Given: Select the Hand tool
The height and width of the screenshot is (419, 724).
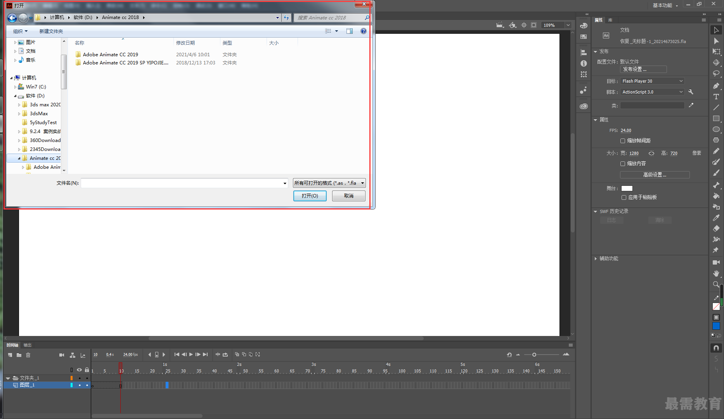Looking at the screenshot, I should tap(716, 273).
